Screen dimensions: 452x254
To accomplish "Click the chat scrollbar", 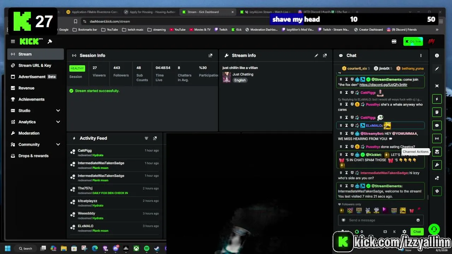I will pos(428,198).
